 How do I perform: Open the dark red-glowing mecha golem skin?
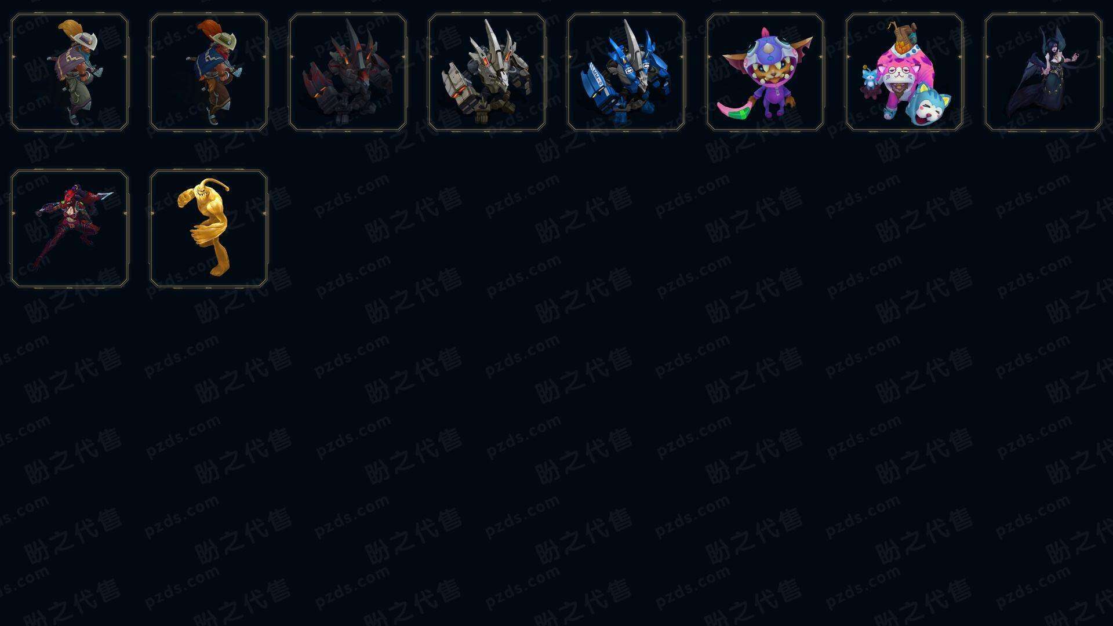tap(348, 72)
